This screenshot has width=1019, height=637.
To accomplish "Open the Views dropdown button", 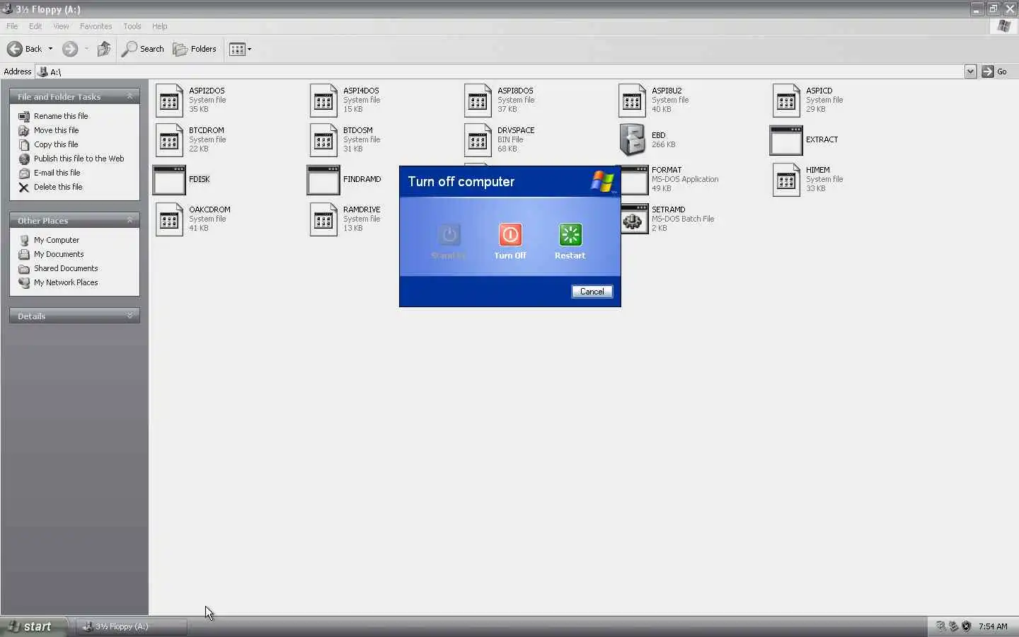I will click(240, 49).
